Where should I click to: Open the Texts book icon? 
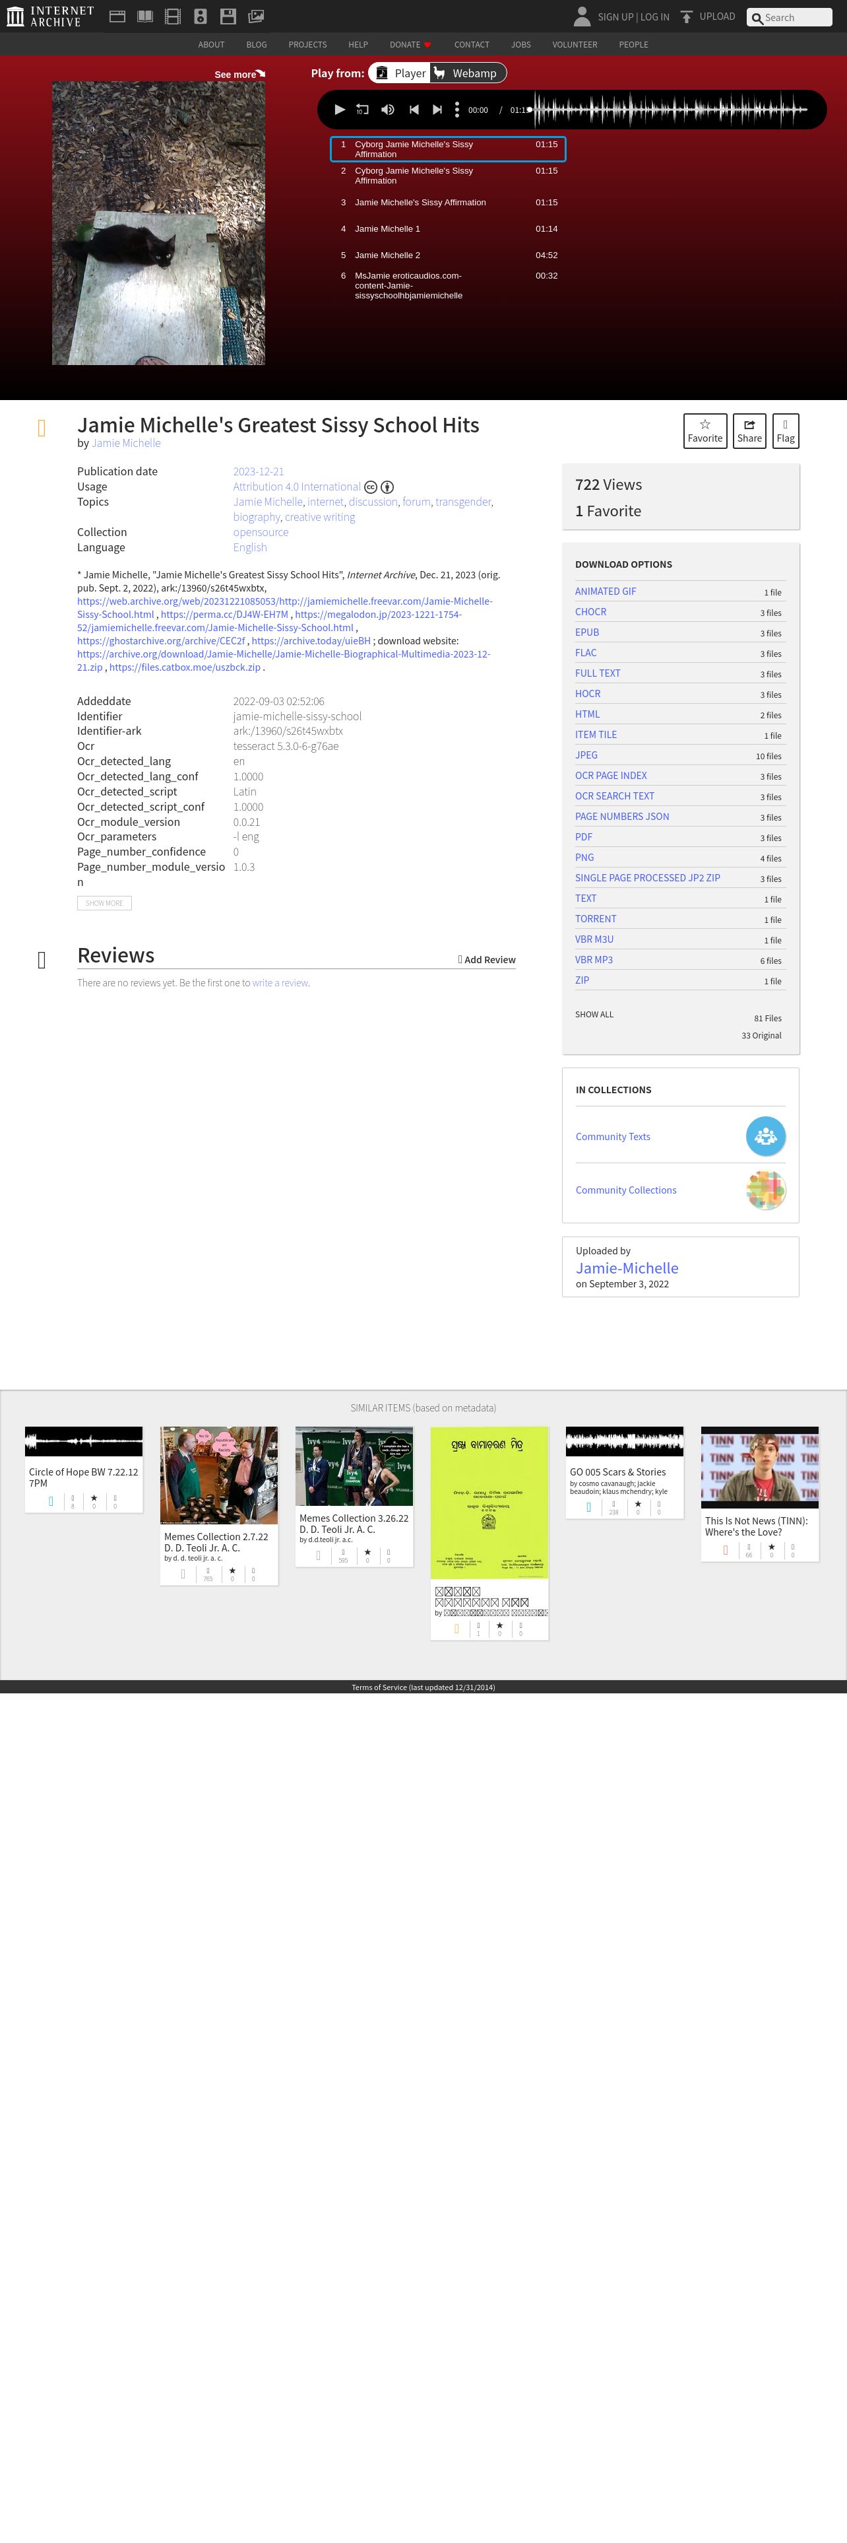pos(145,16)
